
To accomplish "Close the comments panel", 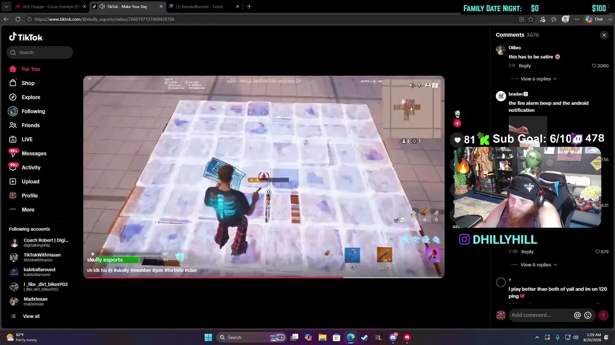I will pos(604,35).
